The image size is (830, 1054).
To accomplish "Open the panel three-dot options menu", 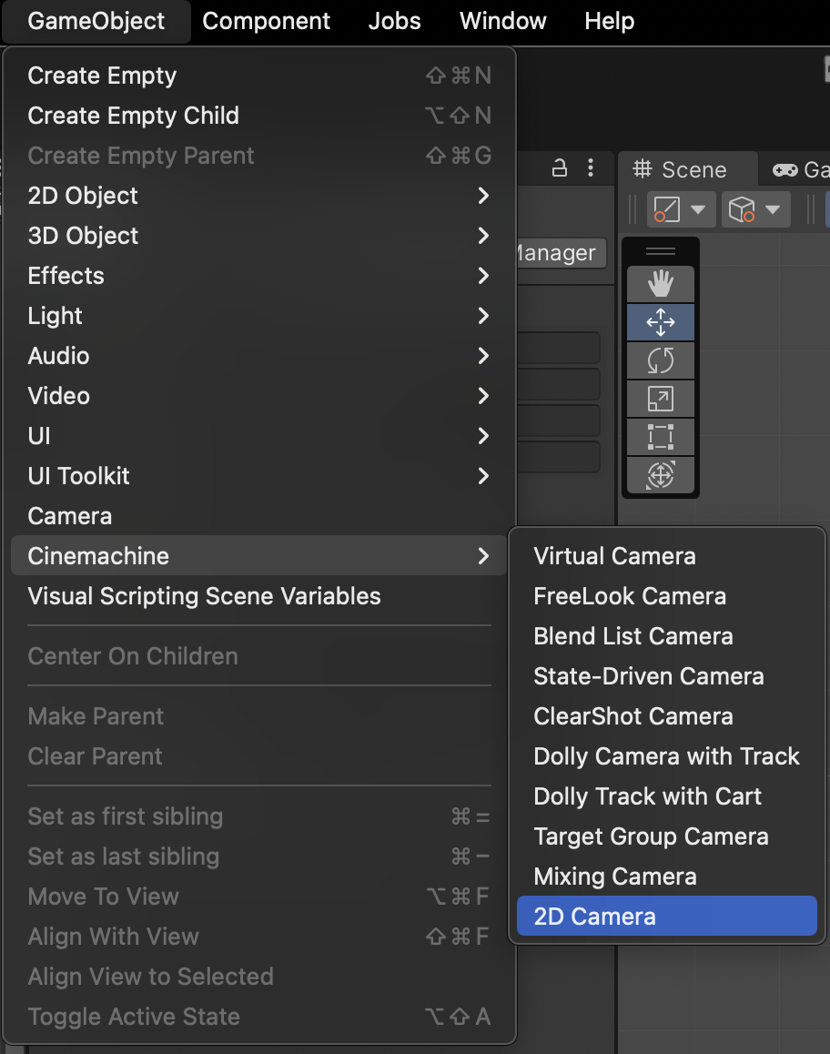I will click(591, 168).
